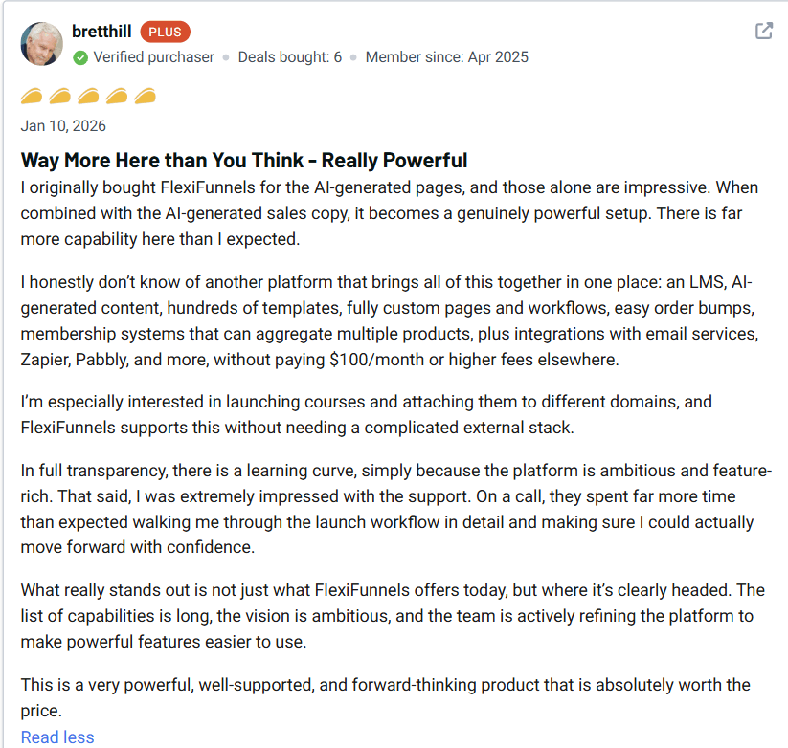Click the second taco rating icon
Viewport: 788px width, 748px height.
[x=60, y=96]
